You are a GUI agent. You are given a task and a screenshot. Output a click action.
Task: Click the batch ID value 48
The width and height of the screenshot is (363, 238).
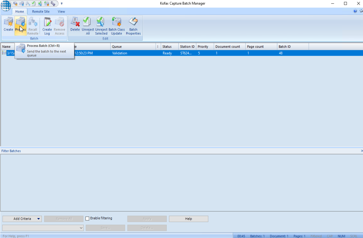[x=281, y=53]
